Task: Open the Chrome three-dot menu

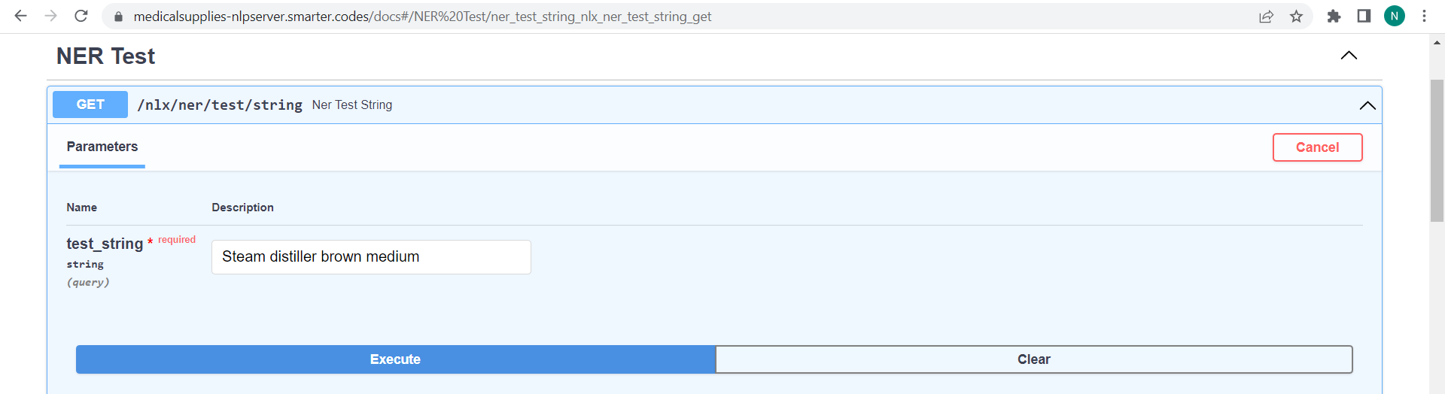Action: (1424, 17)
